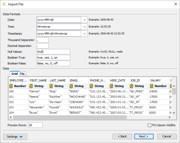Switch to the File tab
180x143 pixels.
pyautogui.click(x=22, y=74)
